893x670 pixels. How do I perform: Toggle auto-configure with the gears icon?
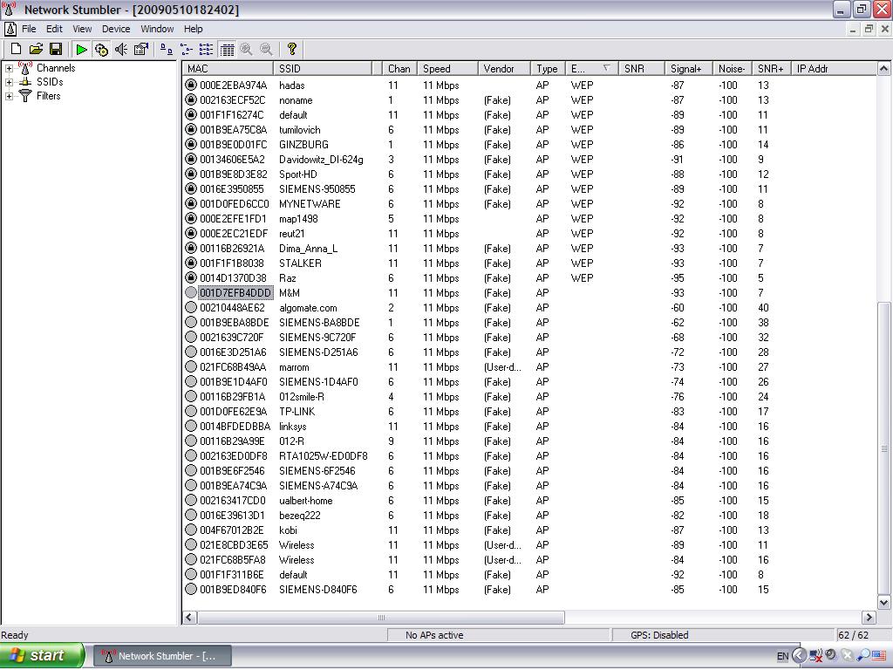click(101, 50)
